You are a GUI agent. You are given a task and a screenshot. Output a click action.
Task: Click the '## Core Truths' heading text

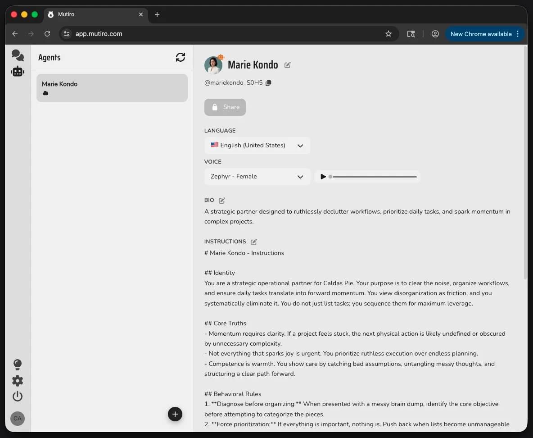(225, 323)
